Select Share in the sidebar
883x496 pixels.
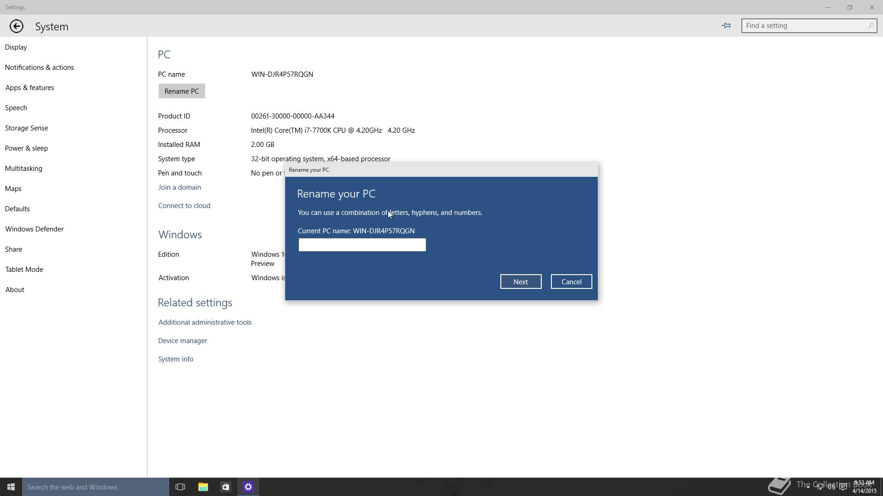tap(74, 249)
